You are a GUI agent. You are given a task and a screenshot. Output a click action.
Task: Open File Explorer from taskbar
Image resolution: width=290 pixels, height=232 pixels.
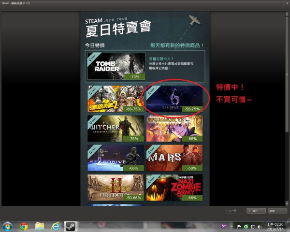pyautogui.click(x=40, y=227)
